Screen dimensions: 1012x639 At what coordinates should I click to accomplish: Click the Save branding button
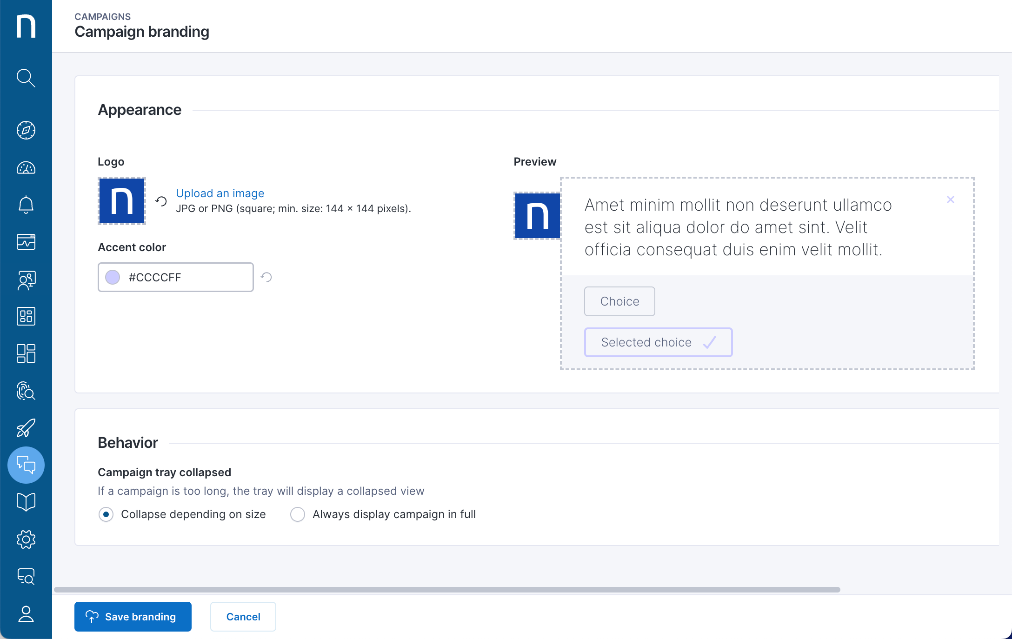click(x=133, y=617)
